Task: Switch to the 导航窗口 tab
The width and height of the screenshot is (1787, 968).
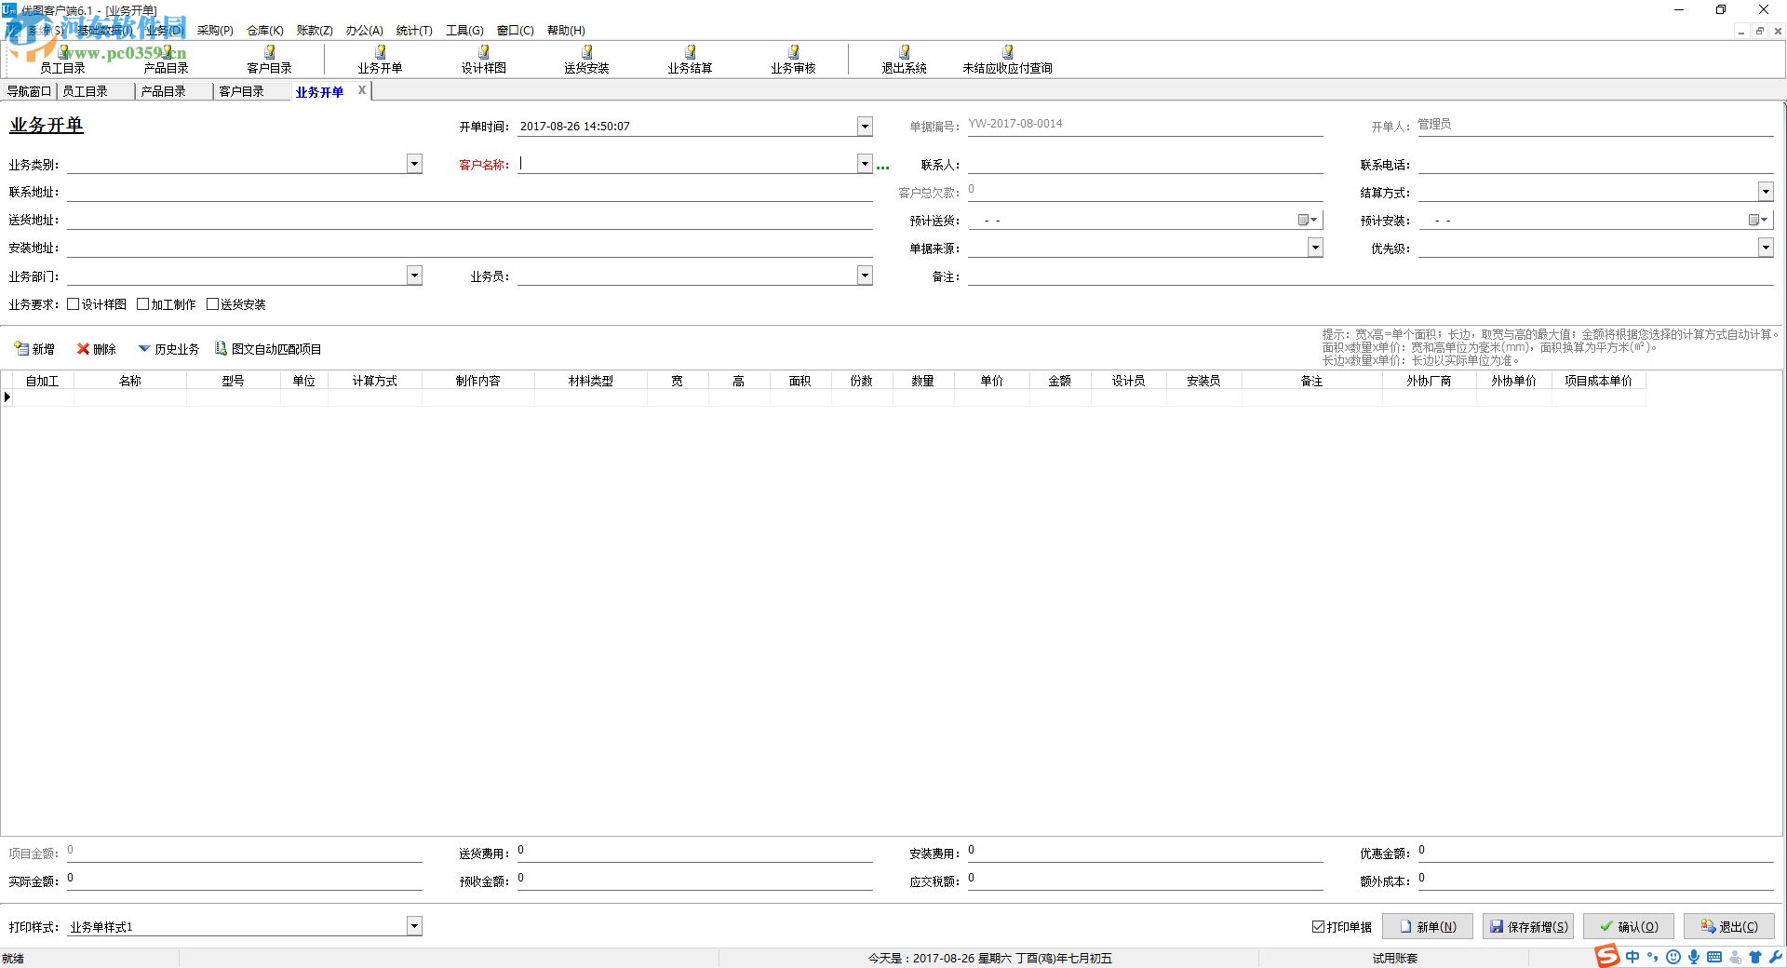Action: [x=29, y=91]
